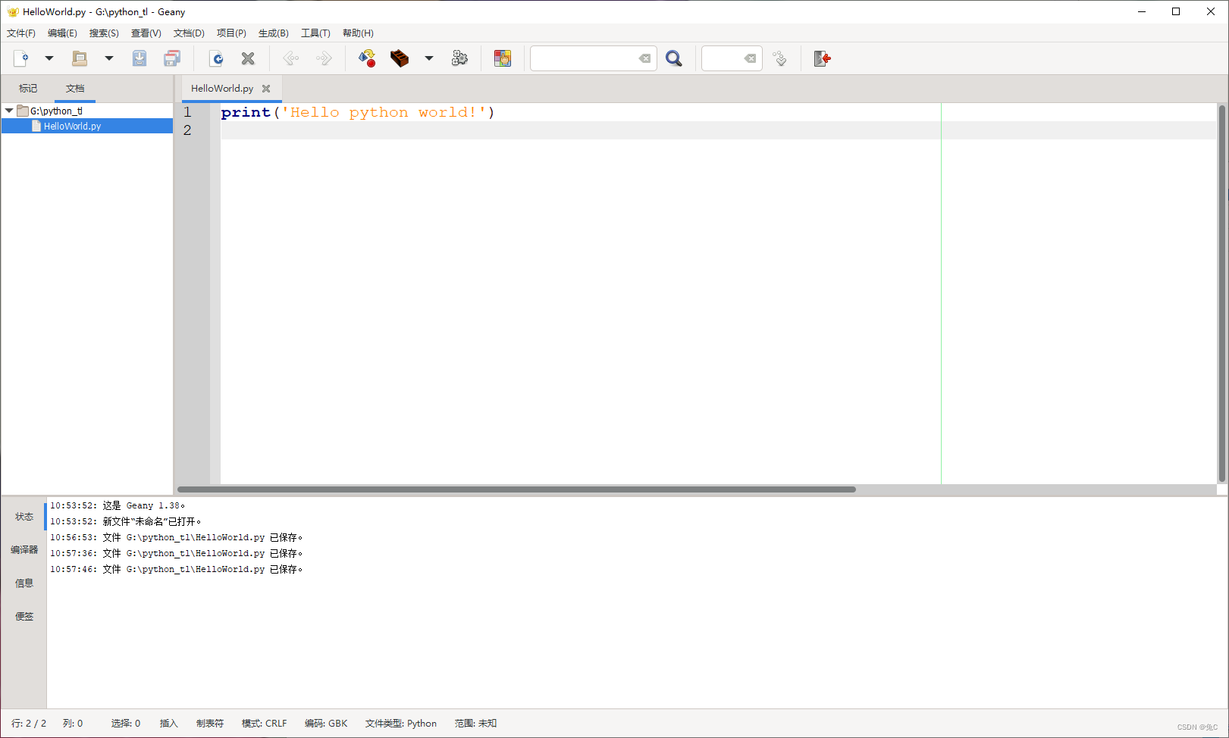Navigate back one location
The image size is (1229, 738).
(x=291, y=58)
